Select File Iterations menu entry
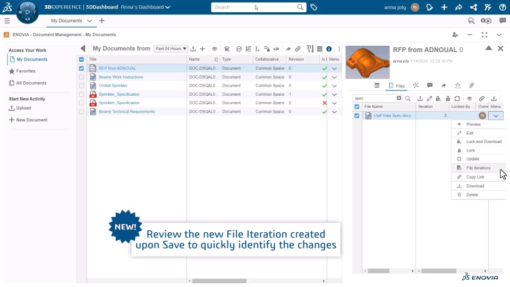This screenshot has height=287, width=510. pyautogui.click(x=479, y=168)
